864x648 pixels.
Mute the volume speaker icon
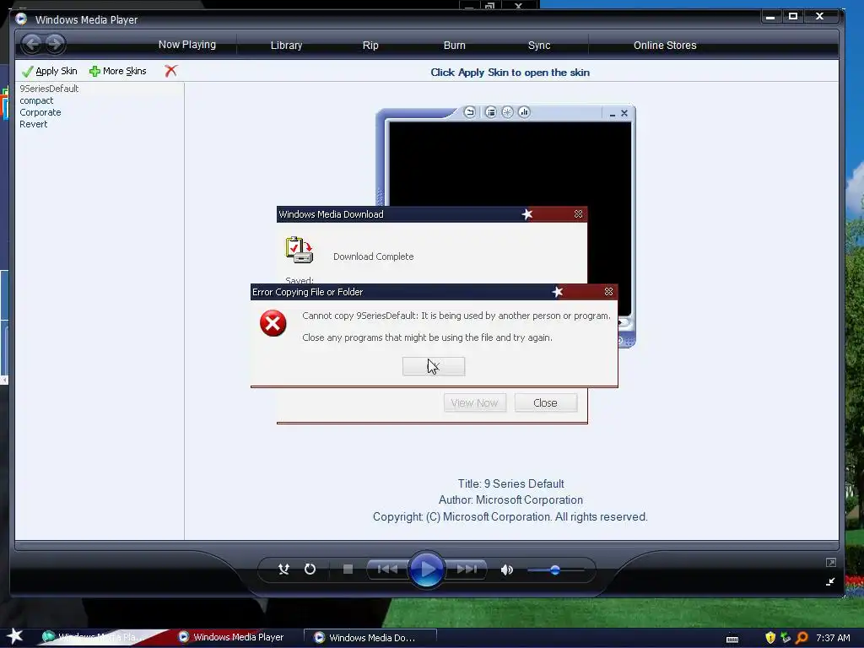(507, 570)
